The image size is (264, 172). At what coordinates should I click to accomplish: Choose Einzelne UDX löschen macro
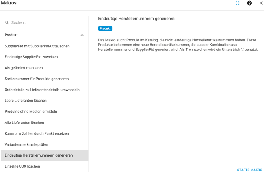point(22,166)
